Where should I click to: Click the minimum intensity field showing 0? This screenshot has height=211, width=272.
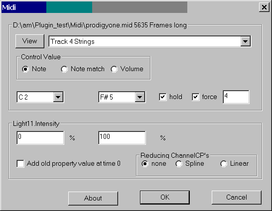[40, 138]
